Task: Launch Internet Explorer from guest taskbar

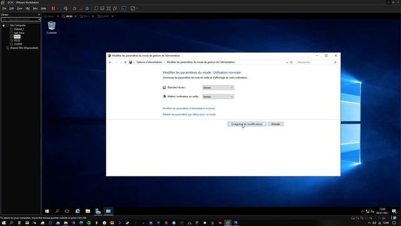Action: [78, 211]
